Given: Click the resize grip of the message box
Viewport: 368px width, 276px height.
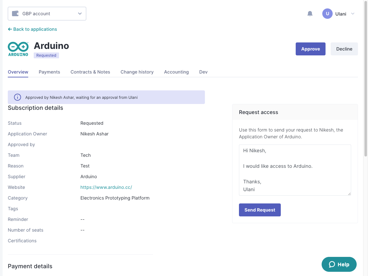Looking at the screenshot, I should [349, 194].
